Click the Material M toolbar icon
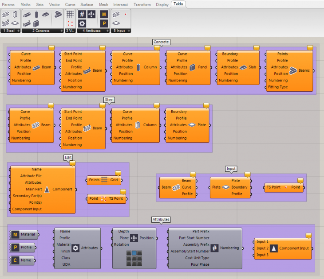The height and width of the screenshot is (279, 324). click(104, 14)
